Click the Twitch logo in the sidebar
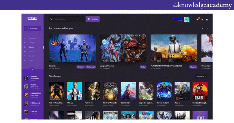 (x=32, y=19)
